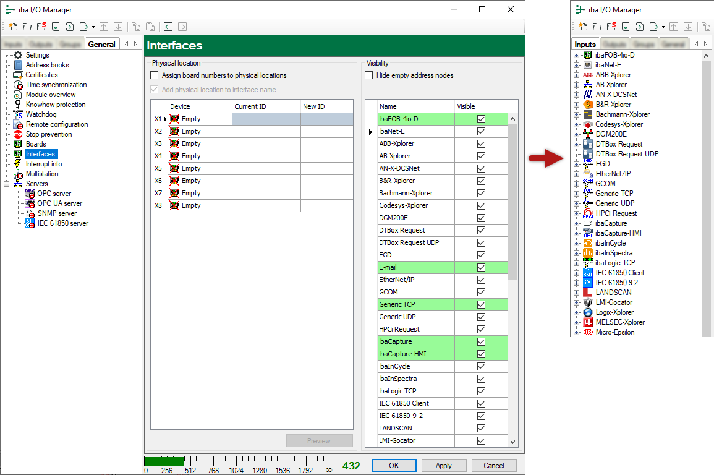The width and height of the screenshot is (714, 475).
Task: Click B&R-Xplorer icon in right Inputs tree
Action: click(x=588, y=105)
